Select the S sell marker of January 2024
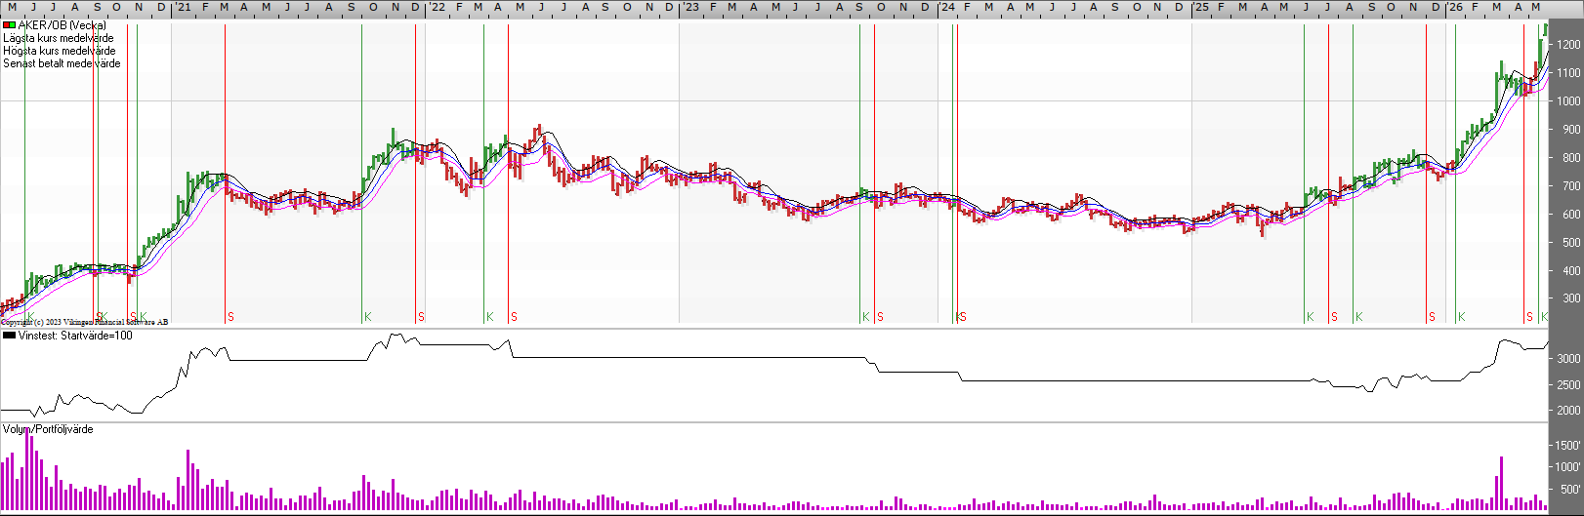The height and width of the screenshot is (516, 1584). [x=963, y=317]
